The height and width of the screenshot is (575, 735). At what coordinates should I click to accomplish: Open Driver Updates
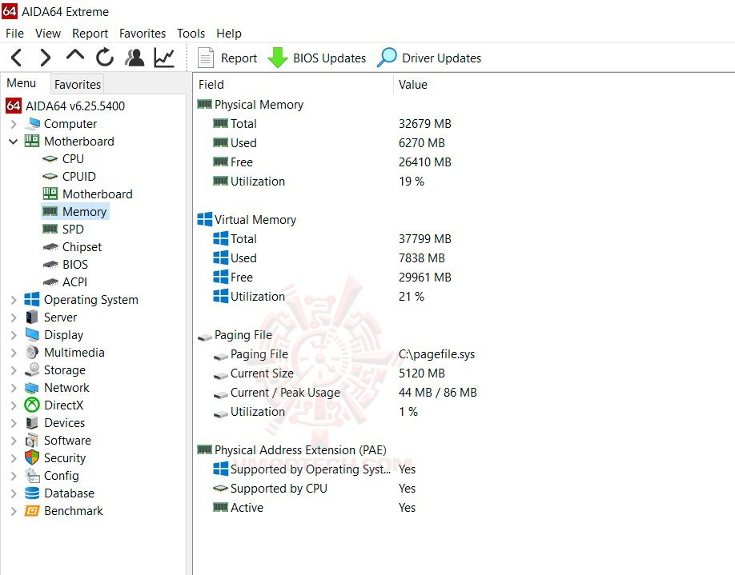(432, 58)
